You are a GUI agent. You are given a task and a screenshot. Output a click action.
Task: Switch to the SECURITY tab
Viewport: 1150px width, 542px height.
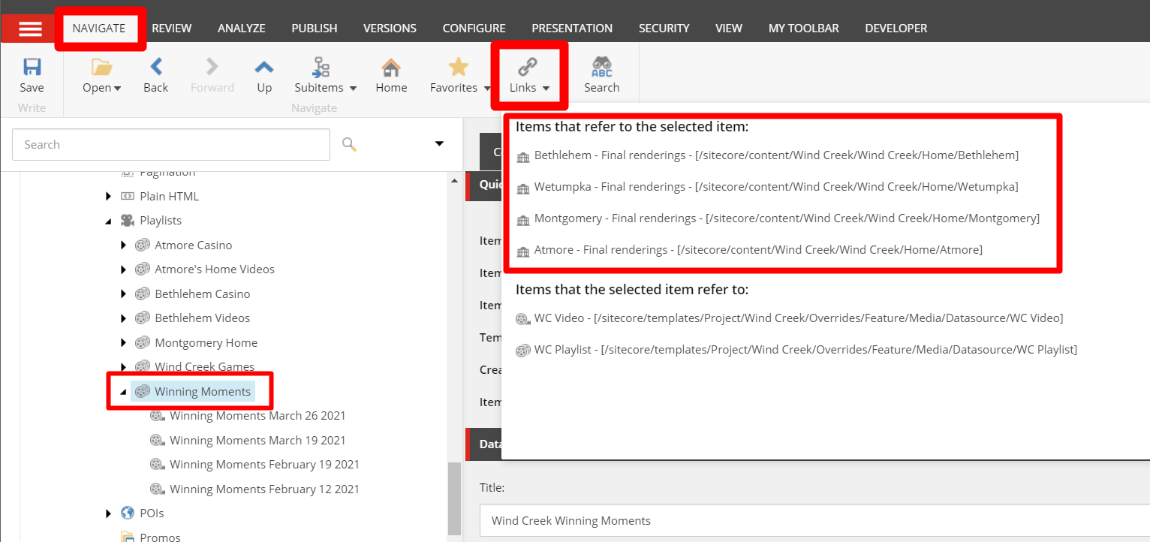664,29
